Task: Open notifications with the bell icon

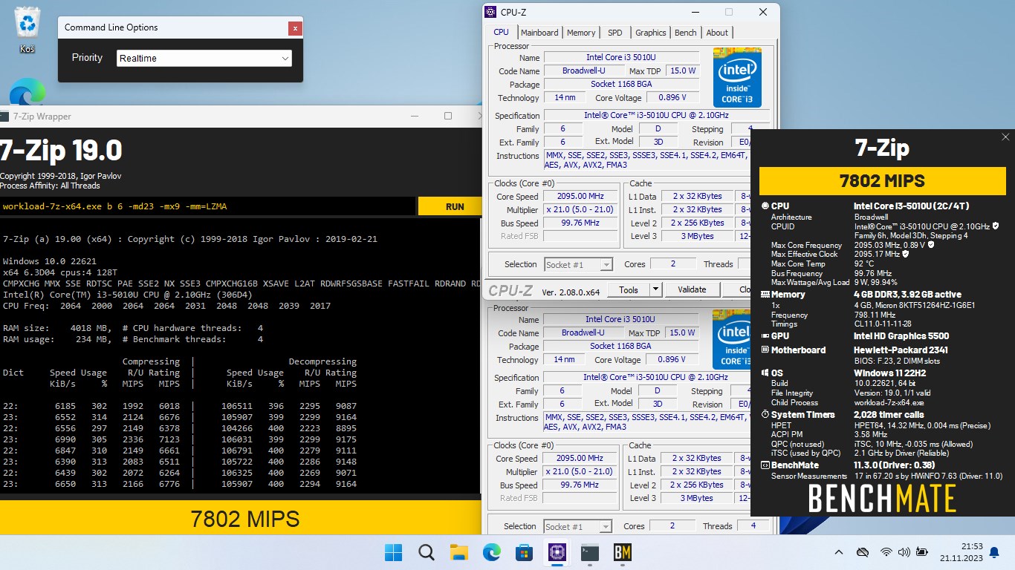Action: [994, 552]
